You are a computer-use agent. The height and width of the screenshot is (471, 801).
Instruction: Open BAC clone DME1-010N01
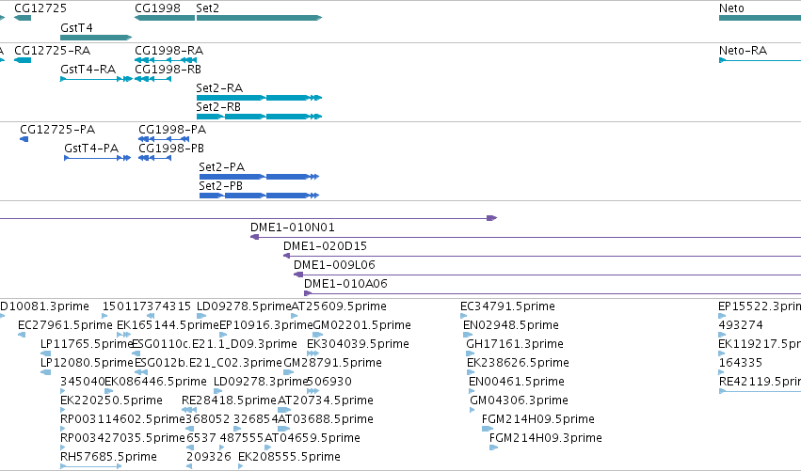point(292,228)
